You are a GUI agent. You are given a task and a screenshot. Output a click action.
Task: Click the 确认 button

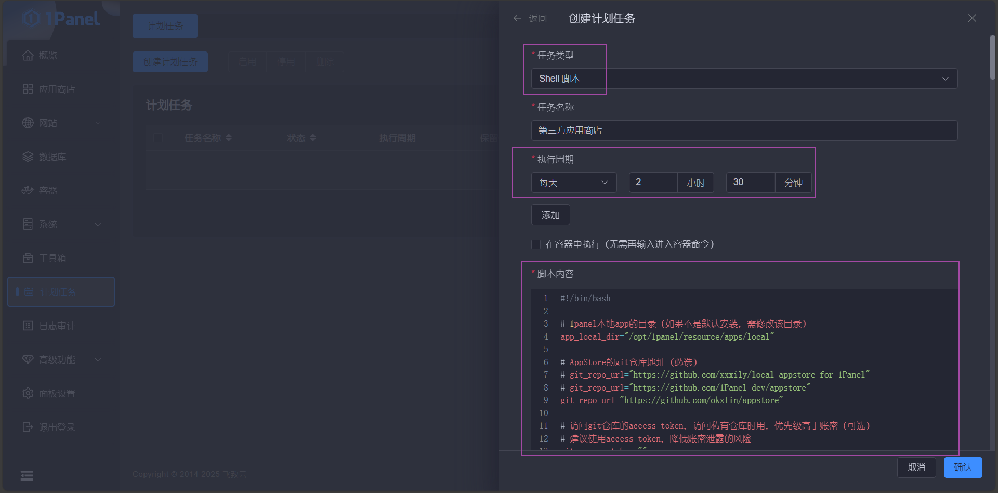(x=963, y=467)
